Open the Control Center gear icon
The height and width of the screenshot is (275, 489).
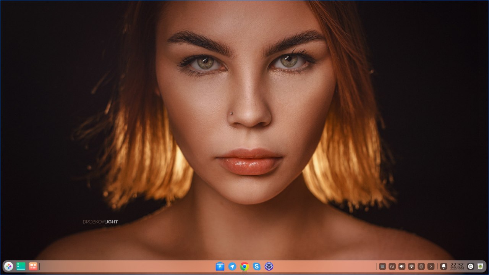269,266
